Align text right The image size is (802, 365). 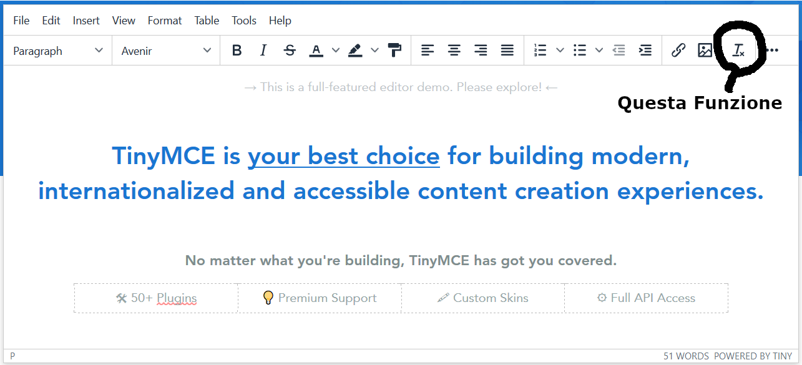[481, 51]
